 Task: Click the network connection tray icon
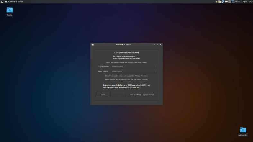pos(223,2)
